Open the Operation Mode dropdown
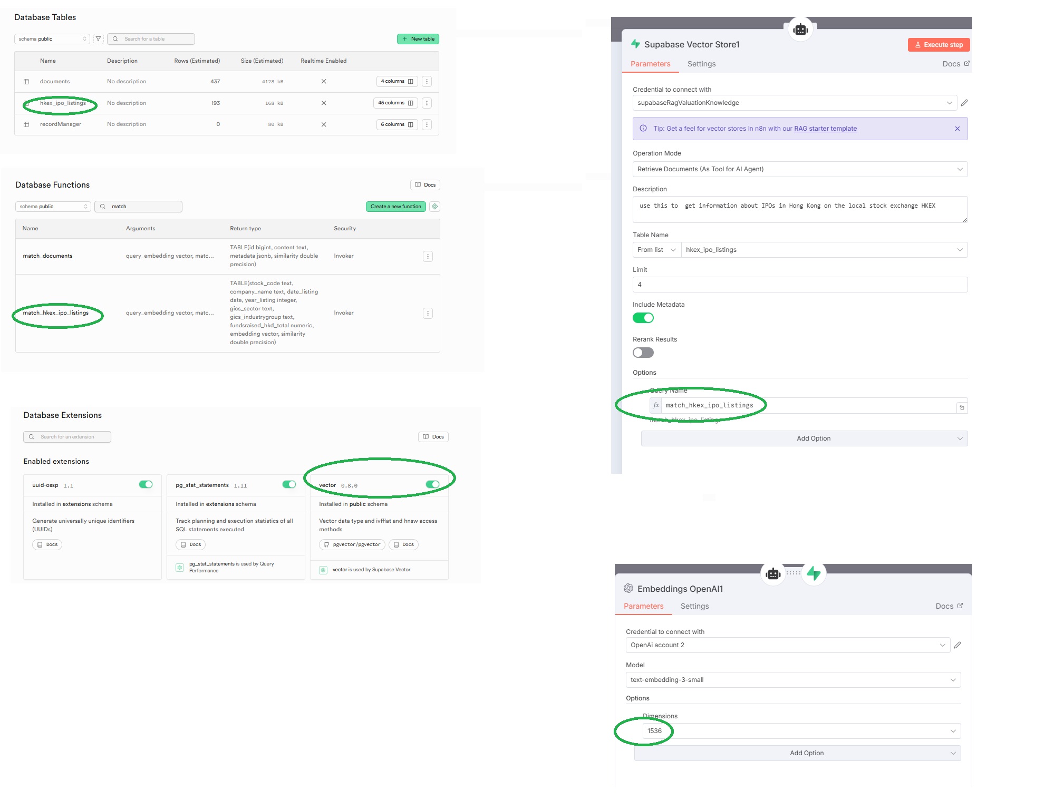The height and width of the screenshot is (800, 1045). (x=800, y=169)
